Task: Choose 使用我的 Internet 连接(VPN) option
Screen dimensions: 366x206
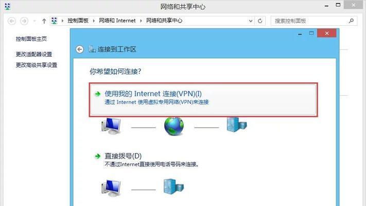Action: point(203,99)
